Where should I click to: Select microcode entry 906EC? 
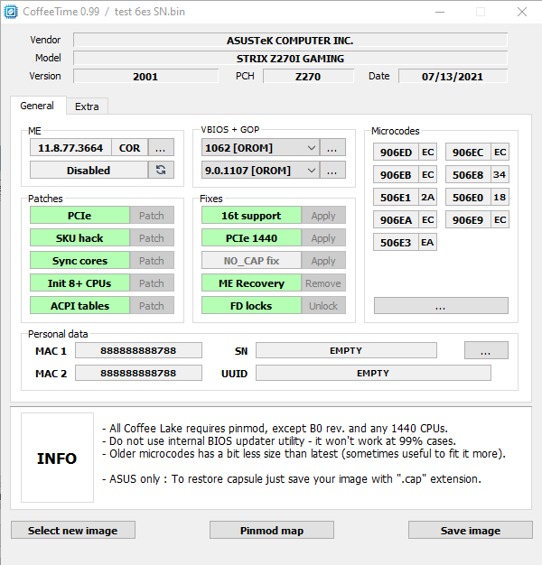point(468,152)
